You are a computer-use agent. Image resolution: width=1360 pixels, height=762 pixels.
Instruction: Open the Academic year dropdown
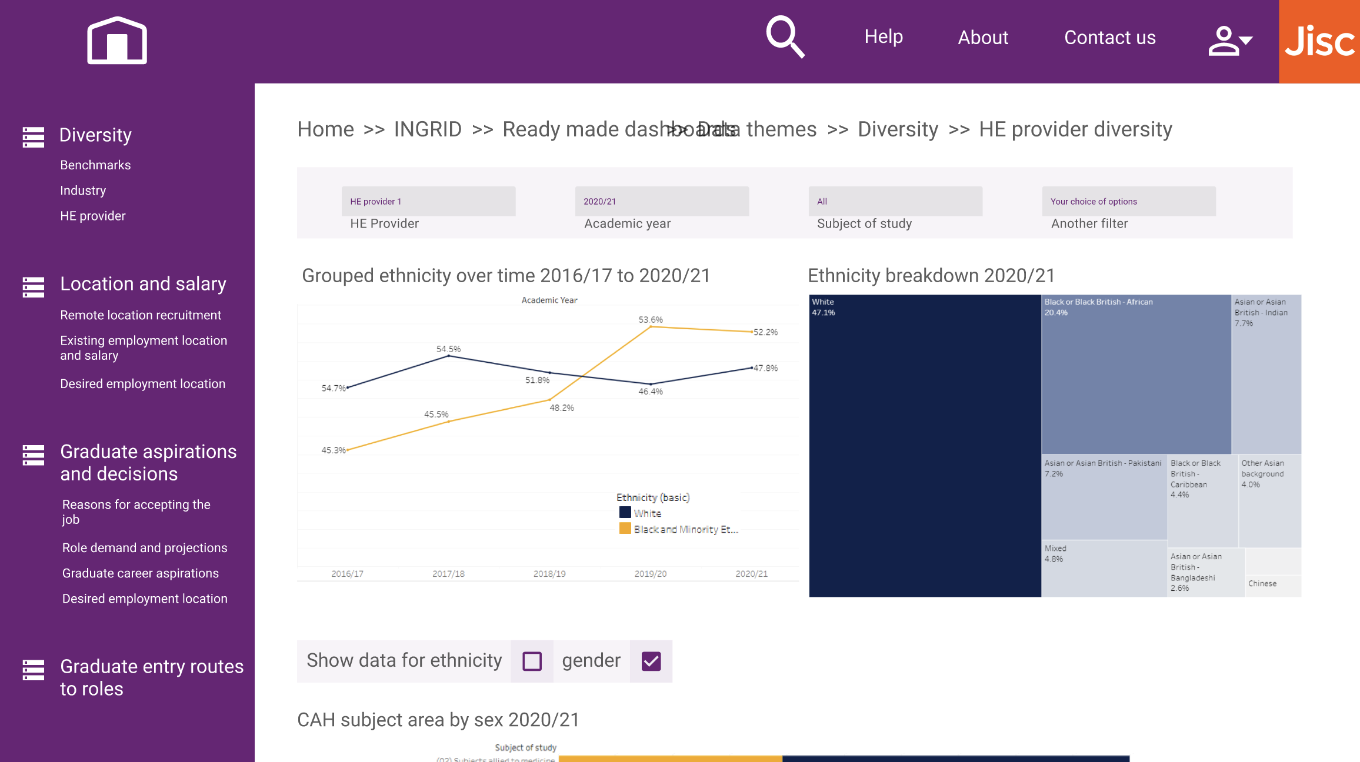point(662,202)
